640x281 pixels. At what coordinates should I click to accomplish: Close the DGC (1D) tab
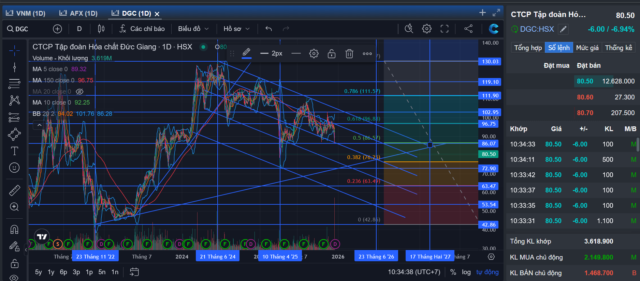point(157,14)
